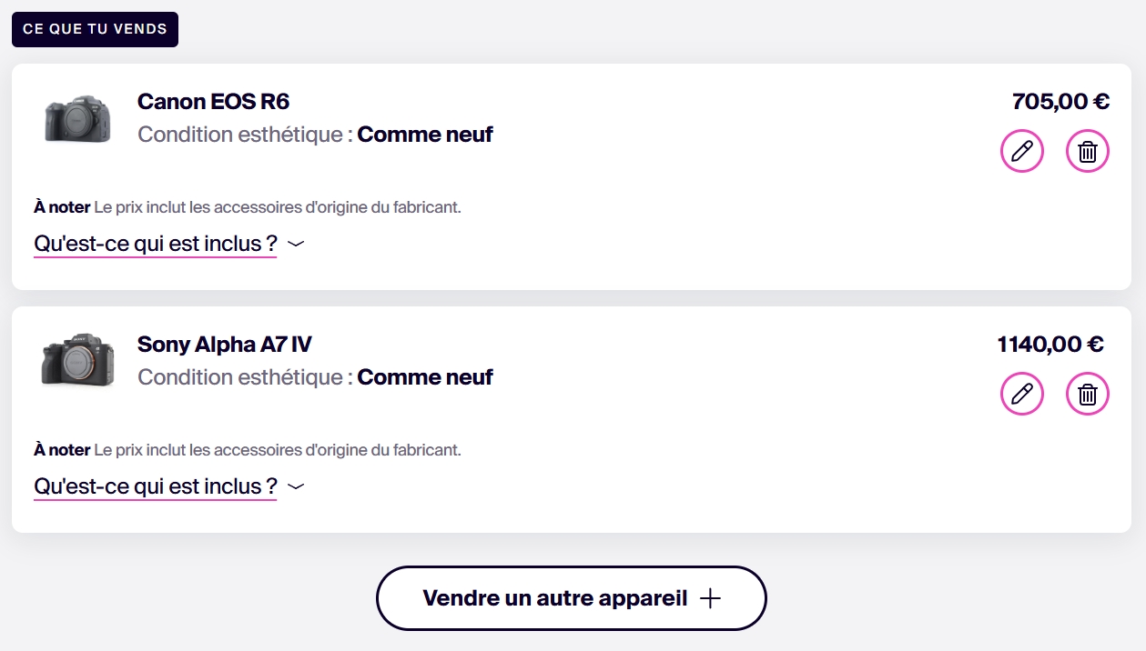Open Qu'est-ce qui est inclus for Canon EOS R6

coord(156,244)
